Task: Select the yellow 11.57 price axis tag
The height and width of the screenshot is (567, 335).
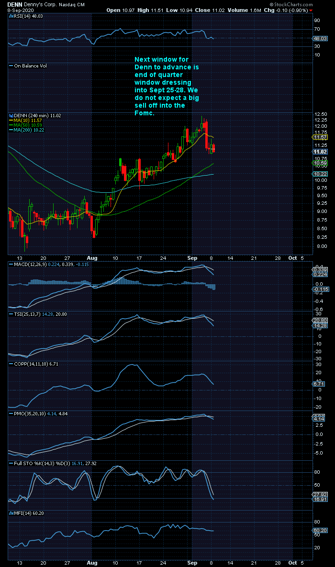Action: point(320,137)
